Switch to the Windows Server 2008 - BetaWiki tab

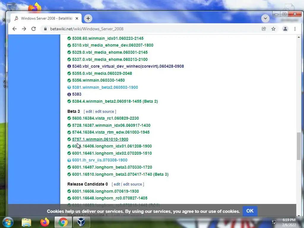tap(46, 18)
